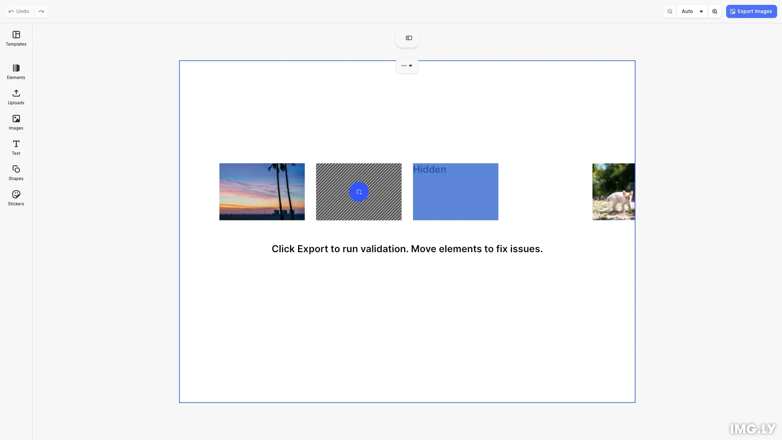
Task: Open the Images asset panel
Action: point(16,122)
